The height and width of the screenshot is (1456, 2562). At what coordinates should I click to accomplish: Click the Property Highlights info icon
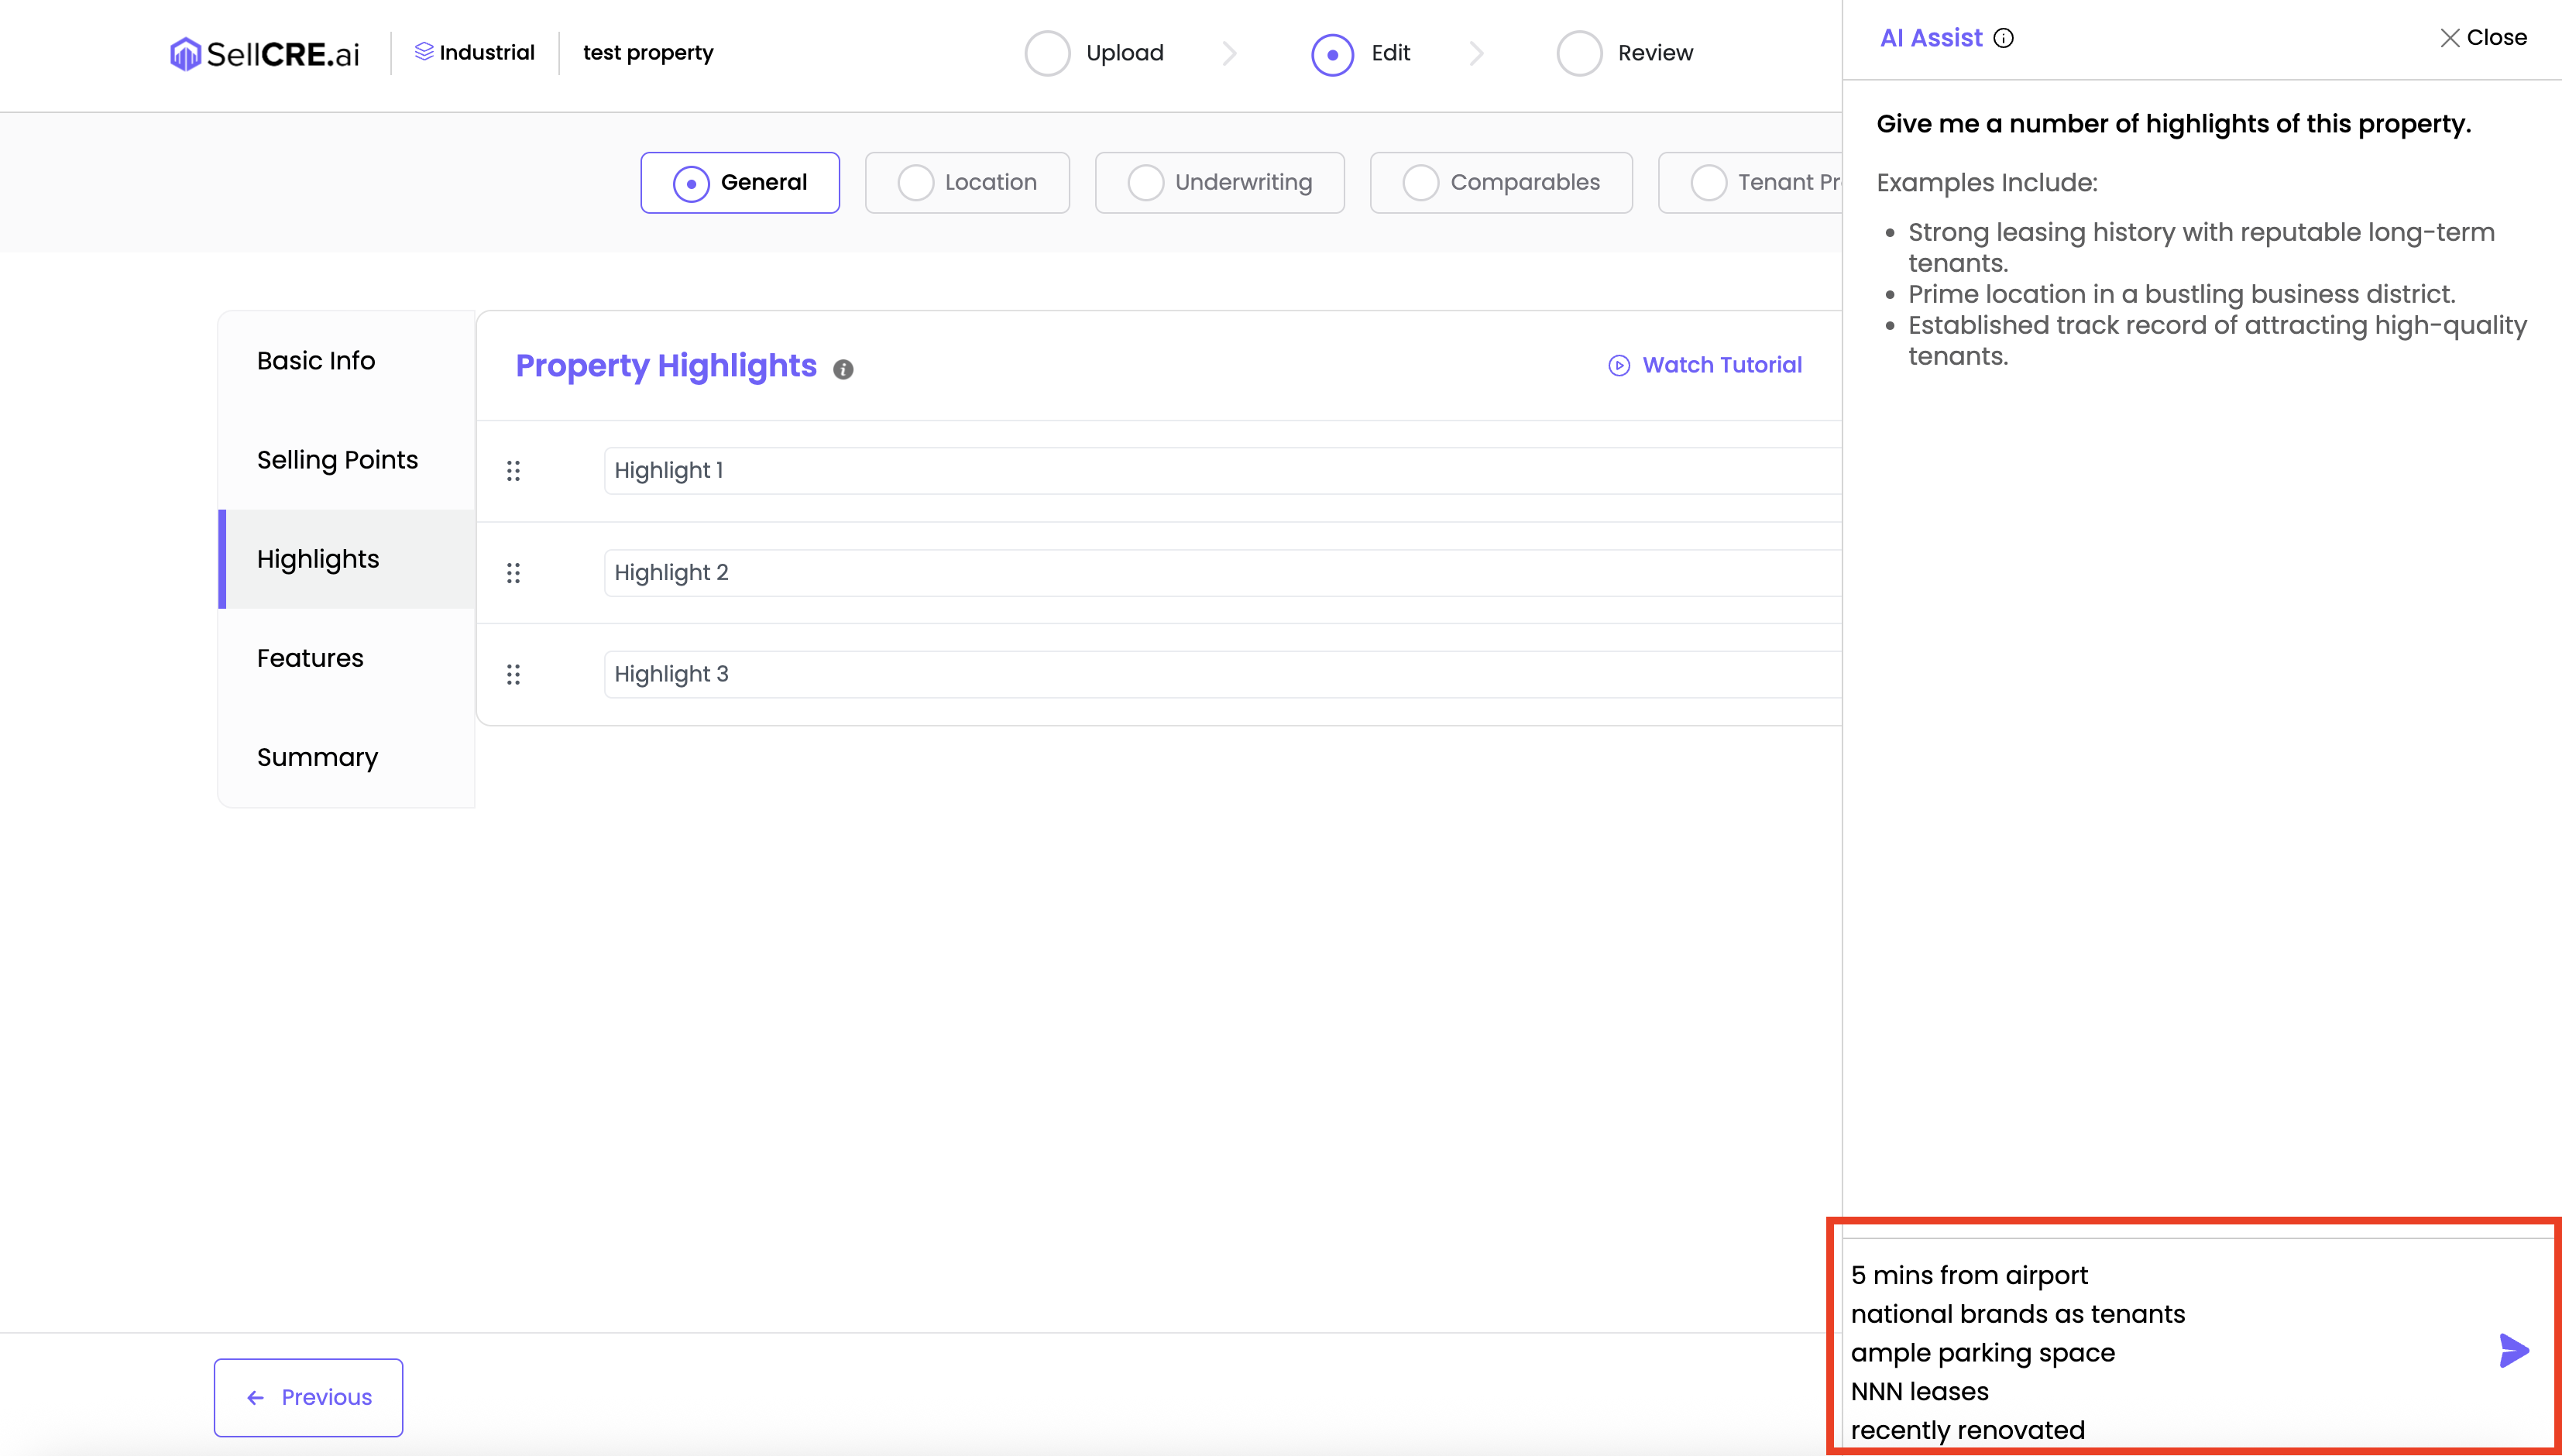coord(843,369)
